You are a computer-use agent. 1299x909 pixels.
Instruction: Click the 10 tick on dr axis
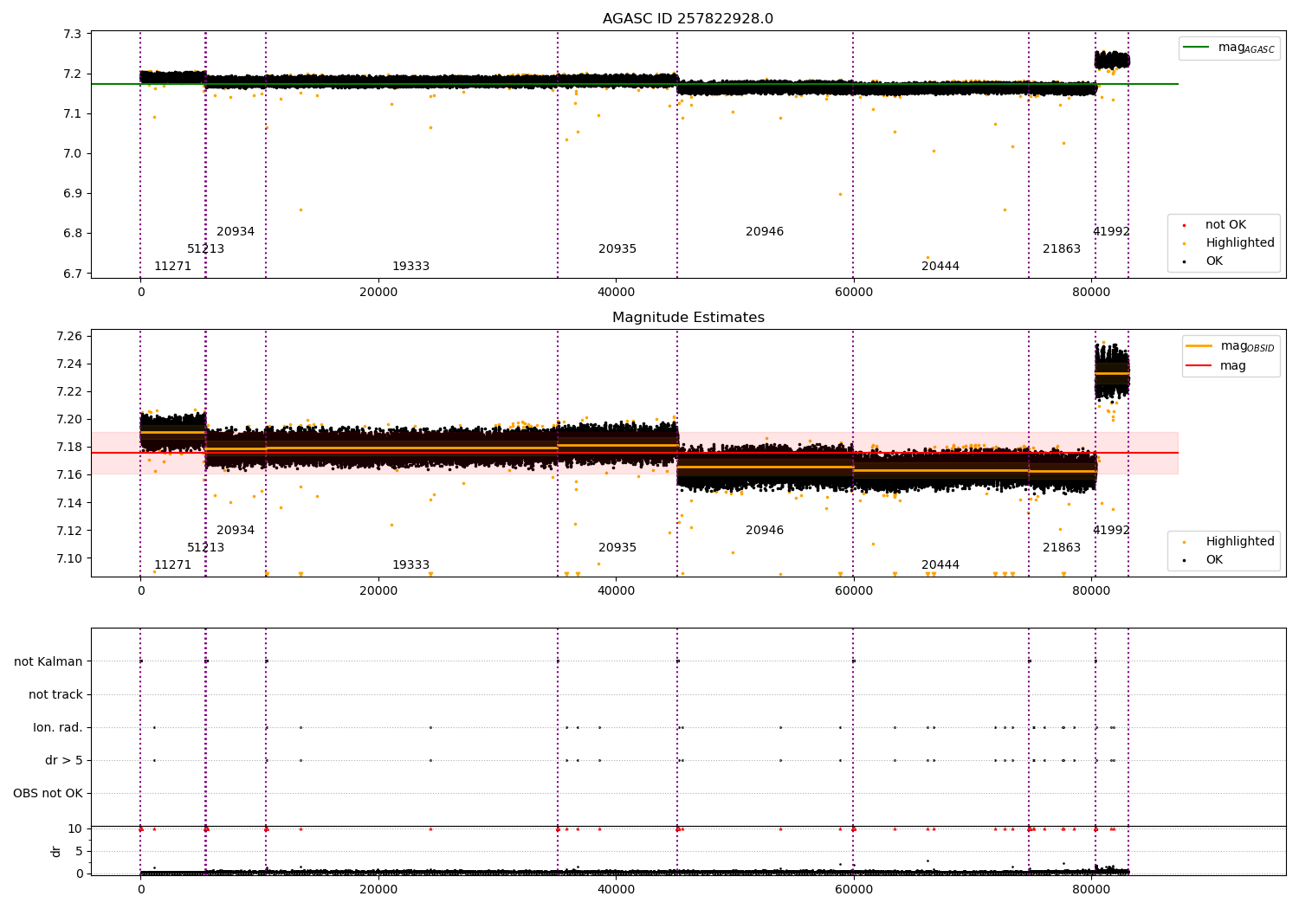(75, 829)
